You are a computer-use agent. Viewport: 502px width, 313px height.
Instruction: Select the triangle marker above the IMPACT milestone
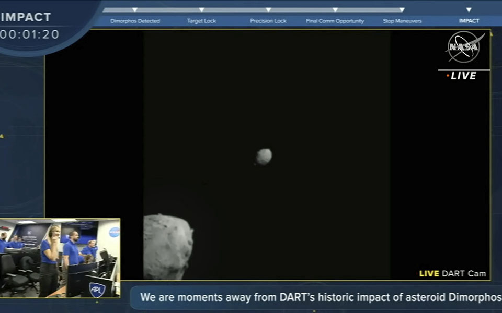point(469,9)
